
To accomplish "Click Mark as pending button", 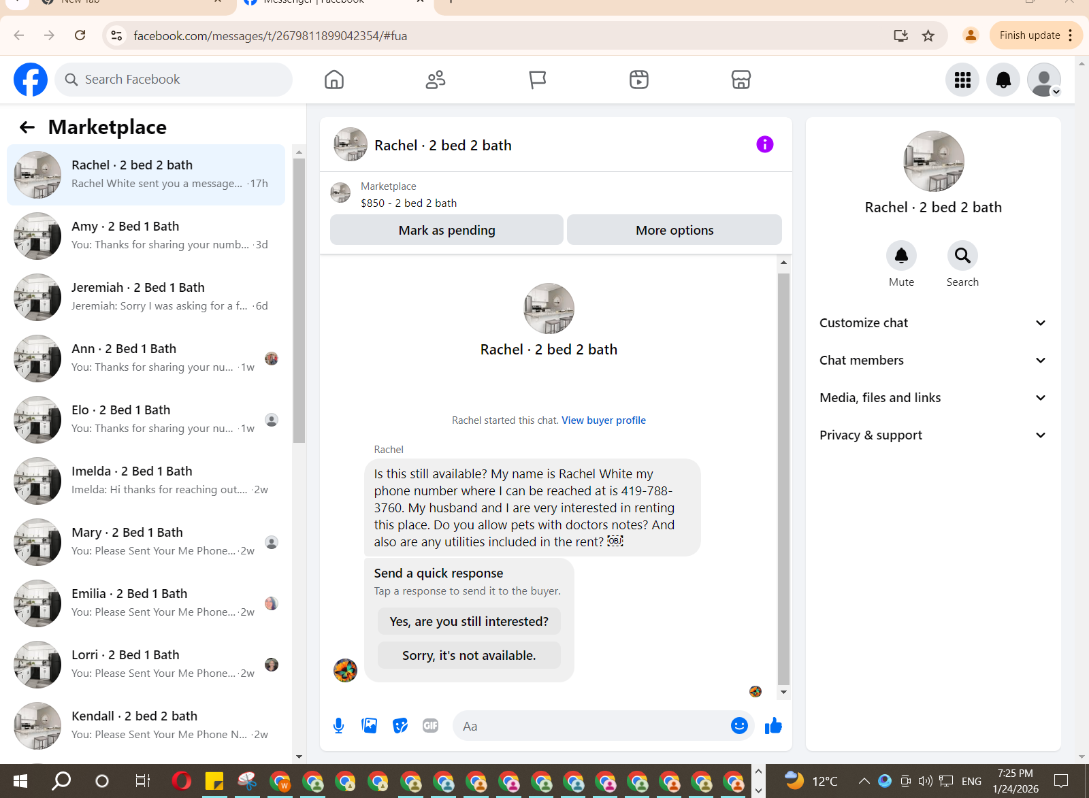I will (446, 230).
